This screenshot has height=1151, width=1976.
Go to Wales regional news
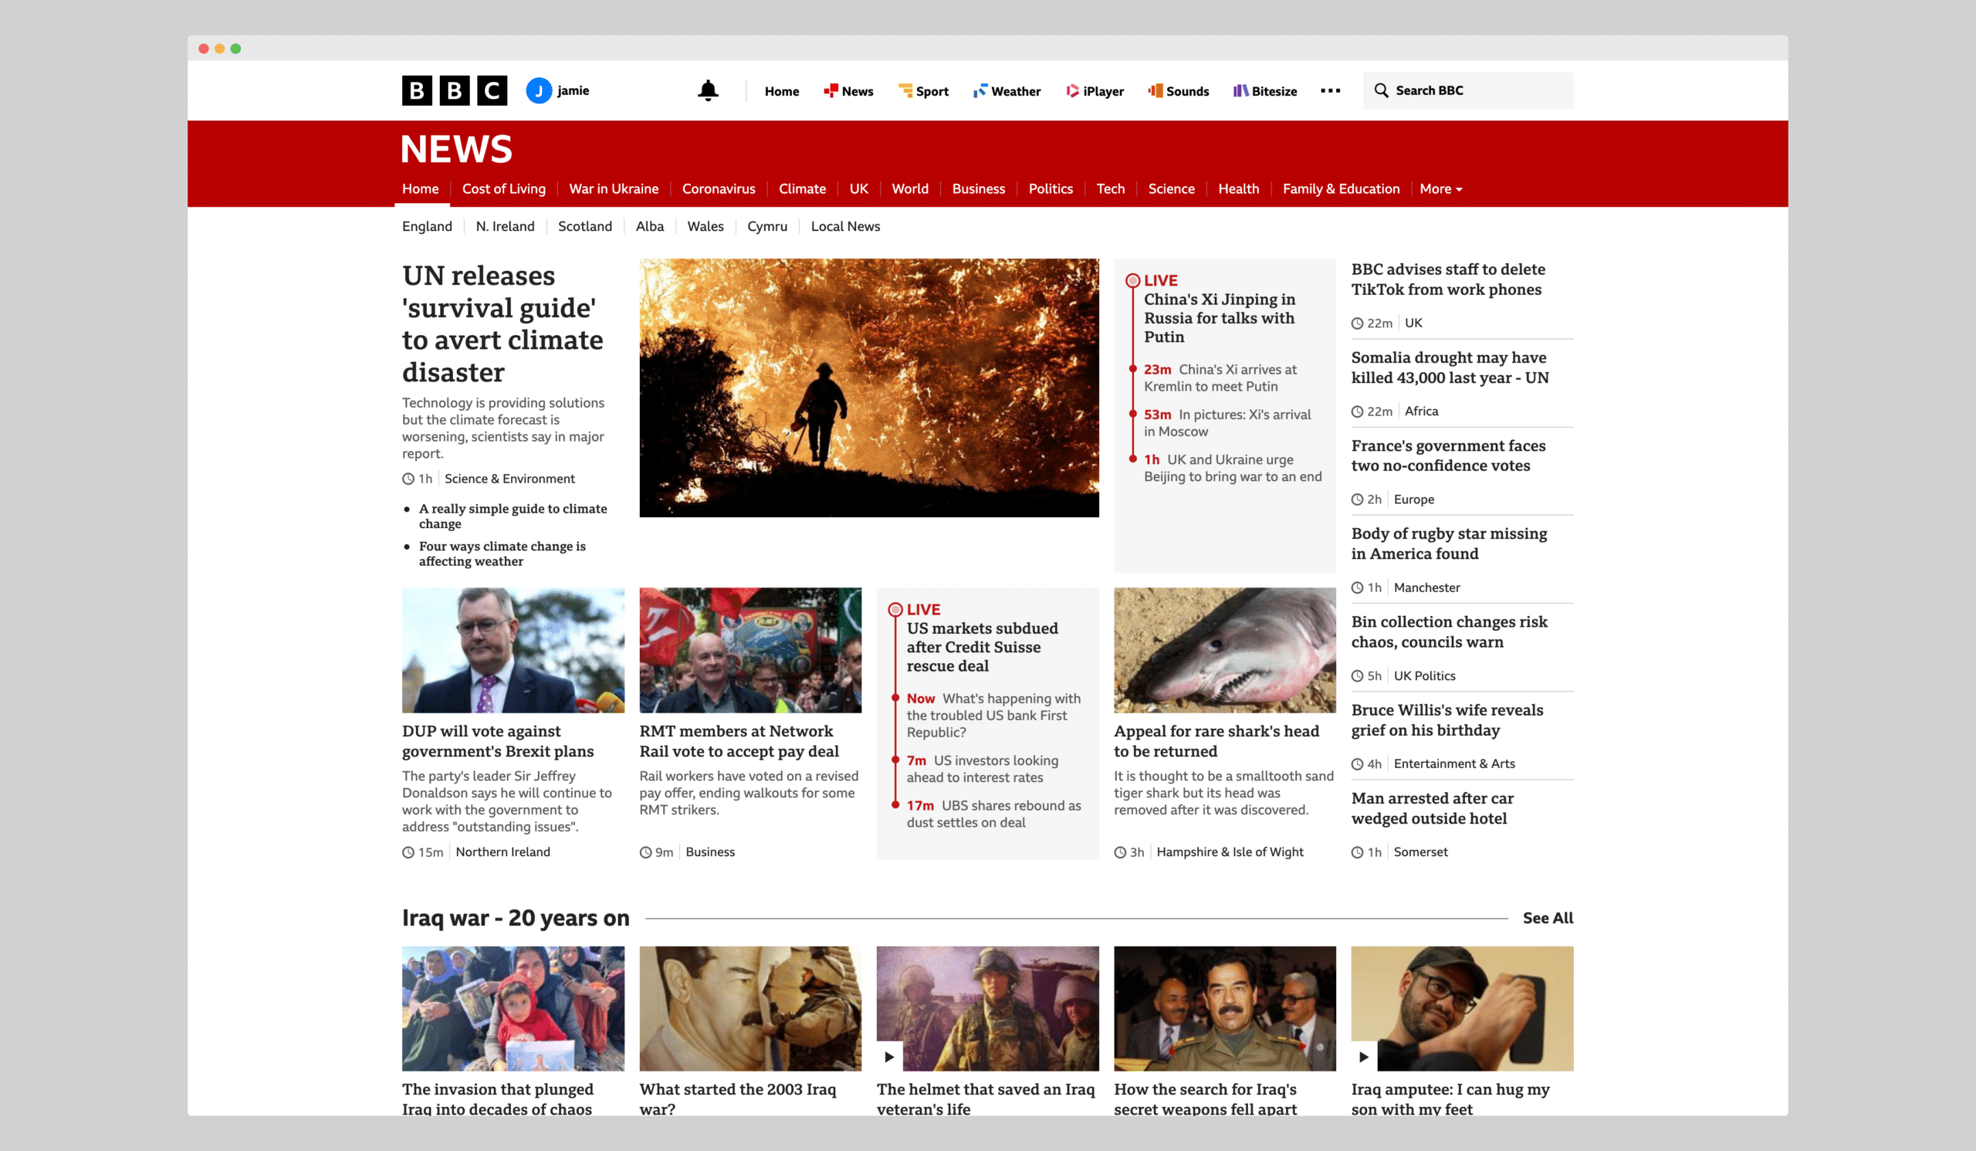(705, 227)
